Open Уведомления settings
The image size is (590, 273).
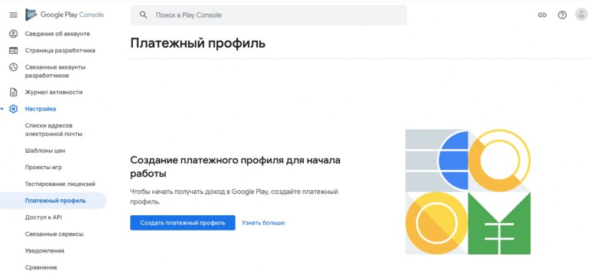pyautogui.click(x=45, y=251)
